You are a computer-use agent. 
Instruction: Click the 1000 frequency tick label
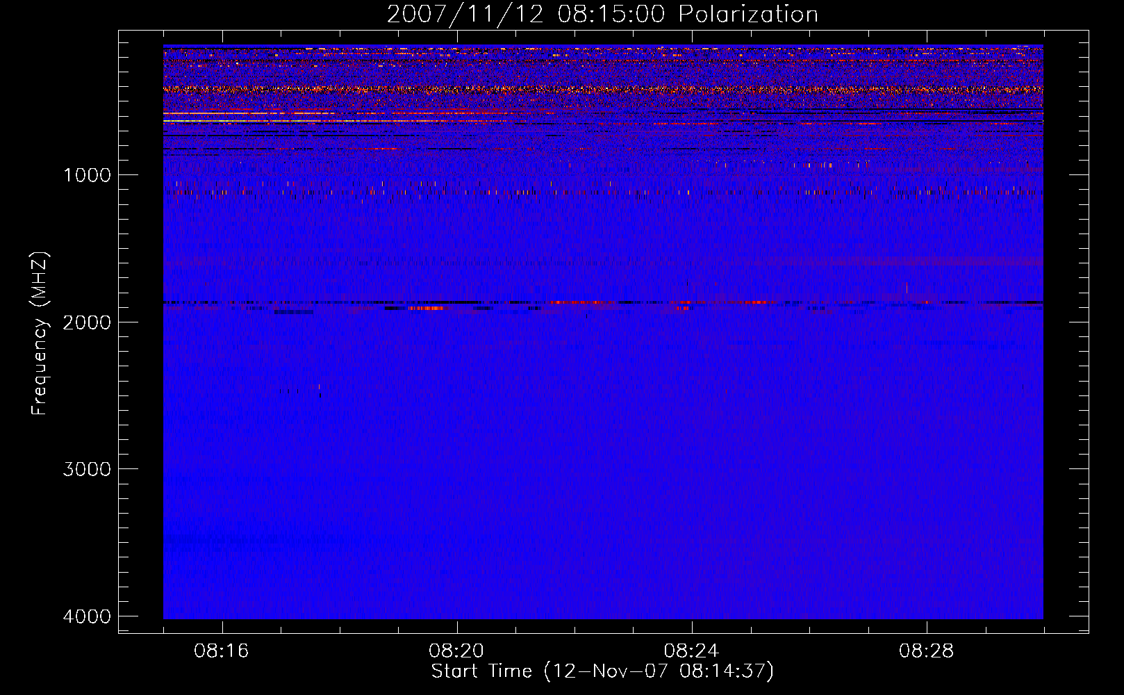pyautogui.click(x=87, y=174)
